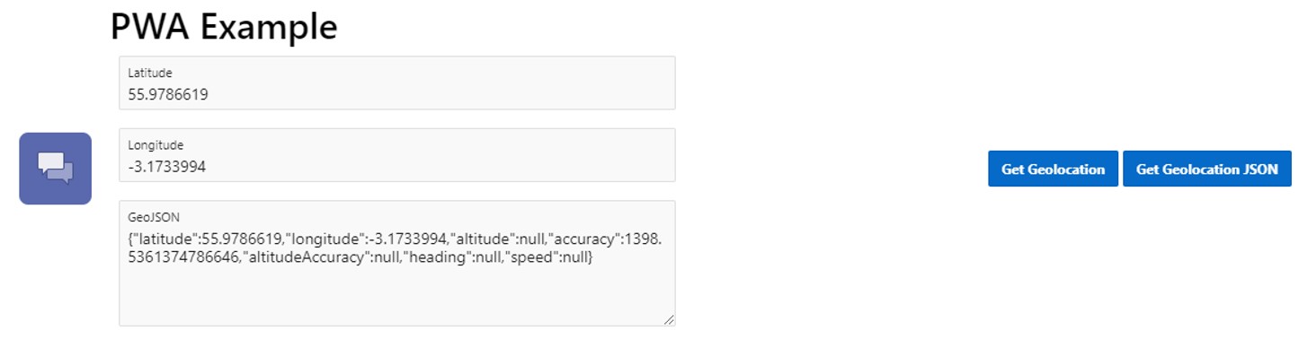The image size is (1308, 339).
Task: Click inside the GeoJSON text area
Action: pos(397,263)
